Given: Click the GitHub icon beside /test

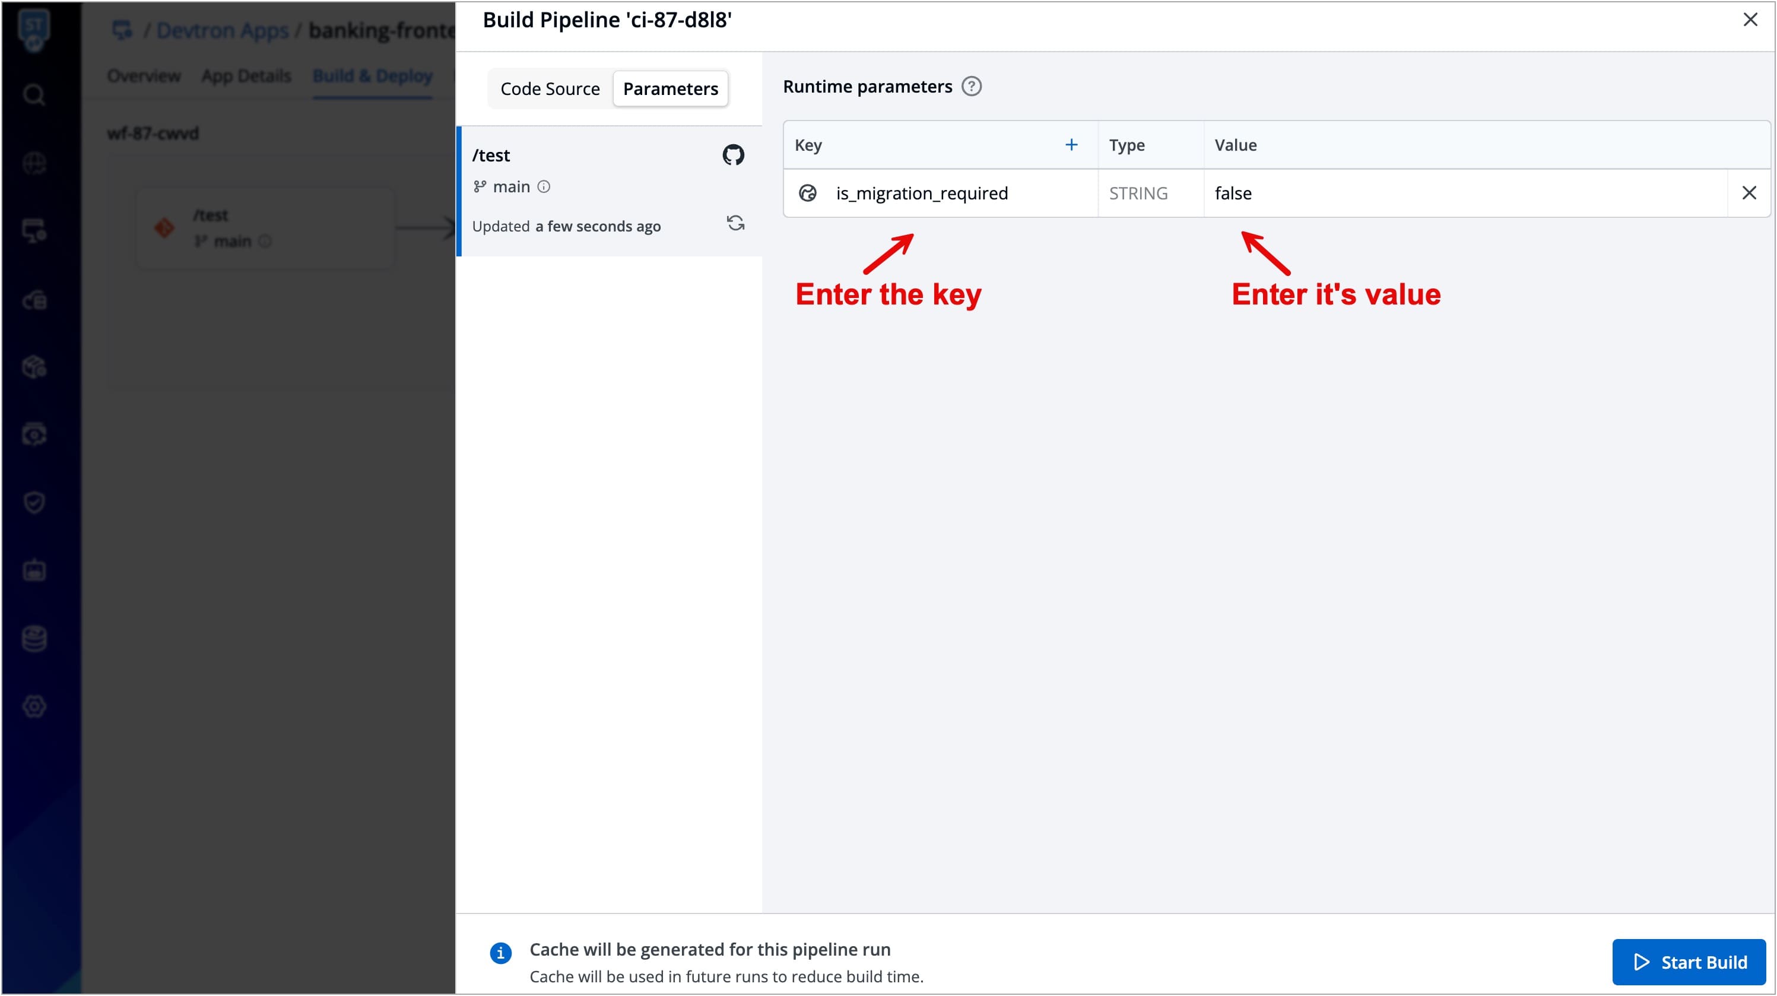Looking at the screenshot, I should coord(733,155).
